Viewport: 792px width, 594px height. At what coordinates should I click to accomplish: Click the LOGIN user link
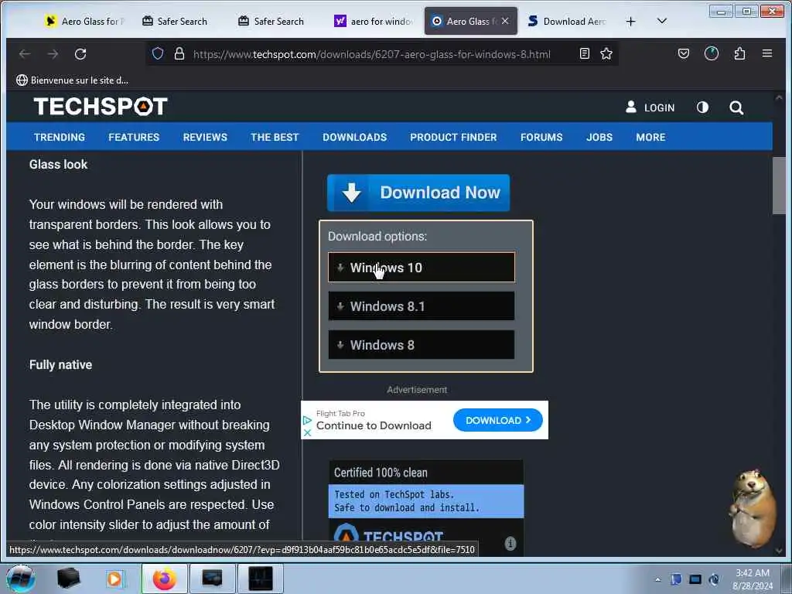point(650,108)
